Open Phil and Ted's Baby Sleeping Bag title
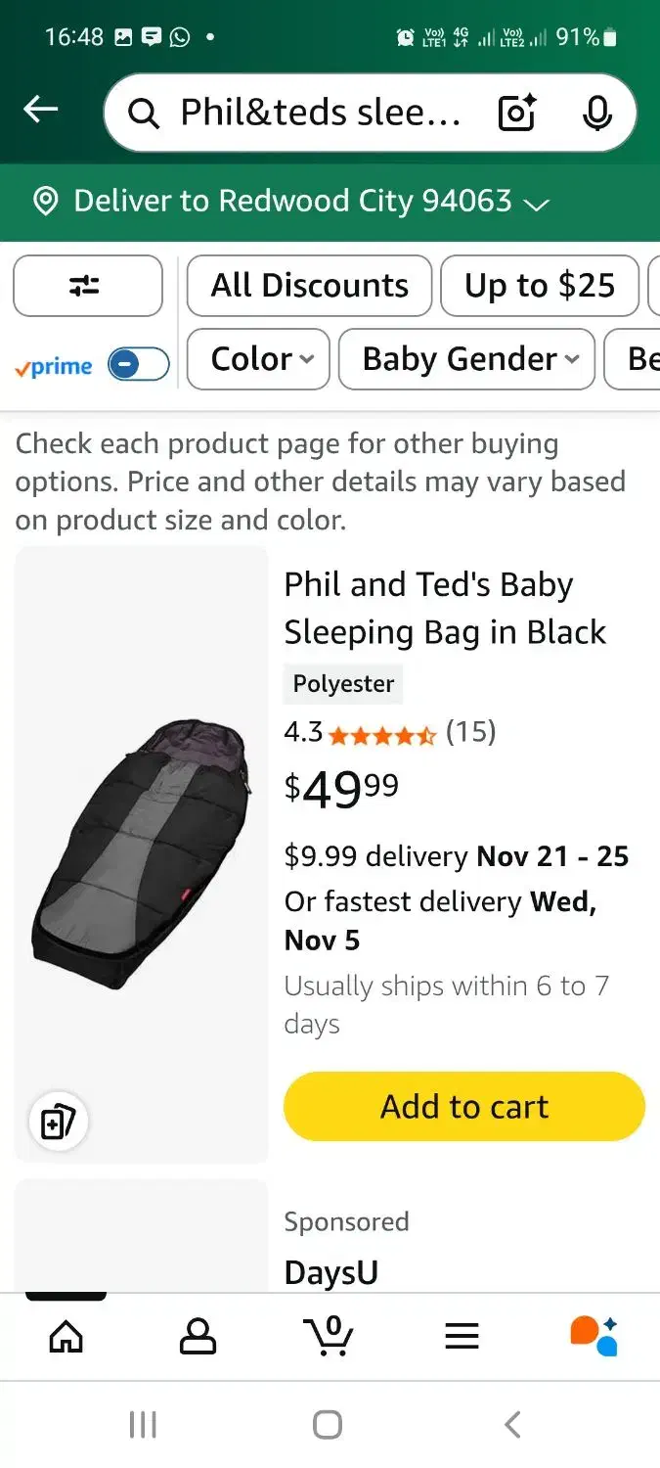This screenshot has height=1468, width=660. coord(445,608)
